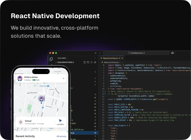Select the highlighted w.js file row

point(84,133)
